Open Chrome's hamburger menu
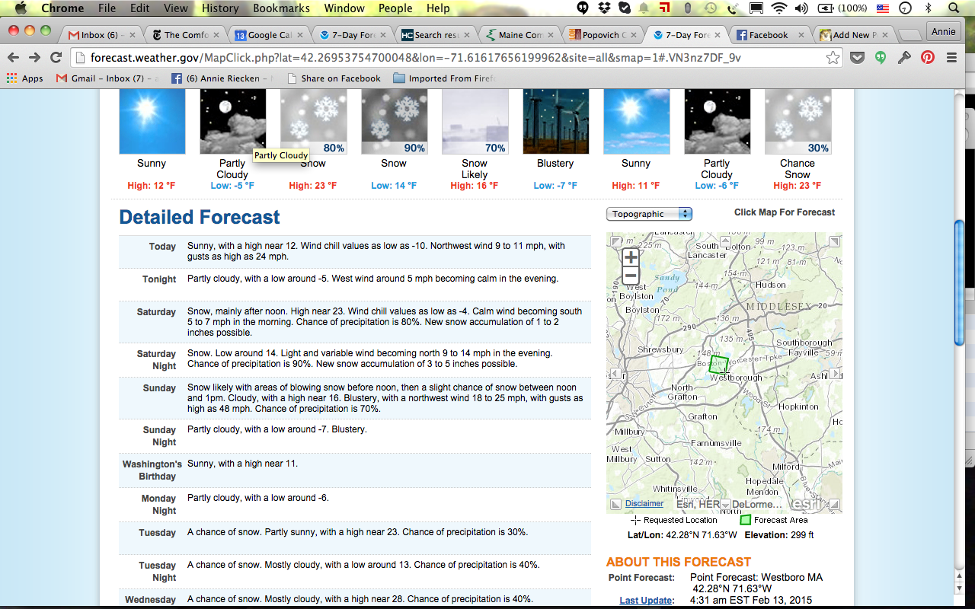 tap(951, 58)
